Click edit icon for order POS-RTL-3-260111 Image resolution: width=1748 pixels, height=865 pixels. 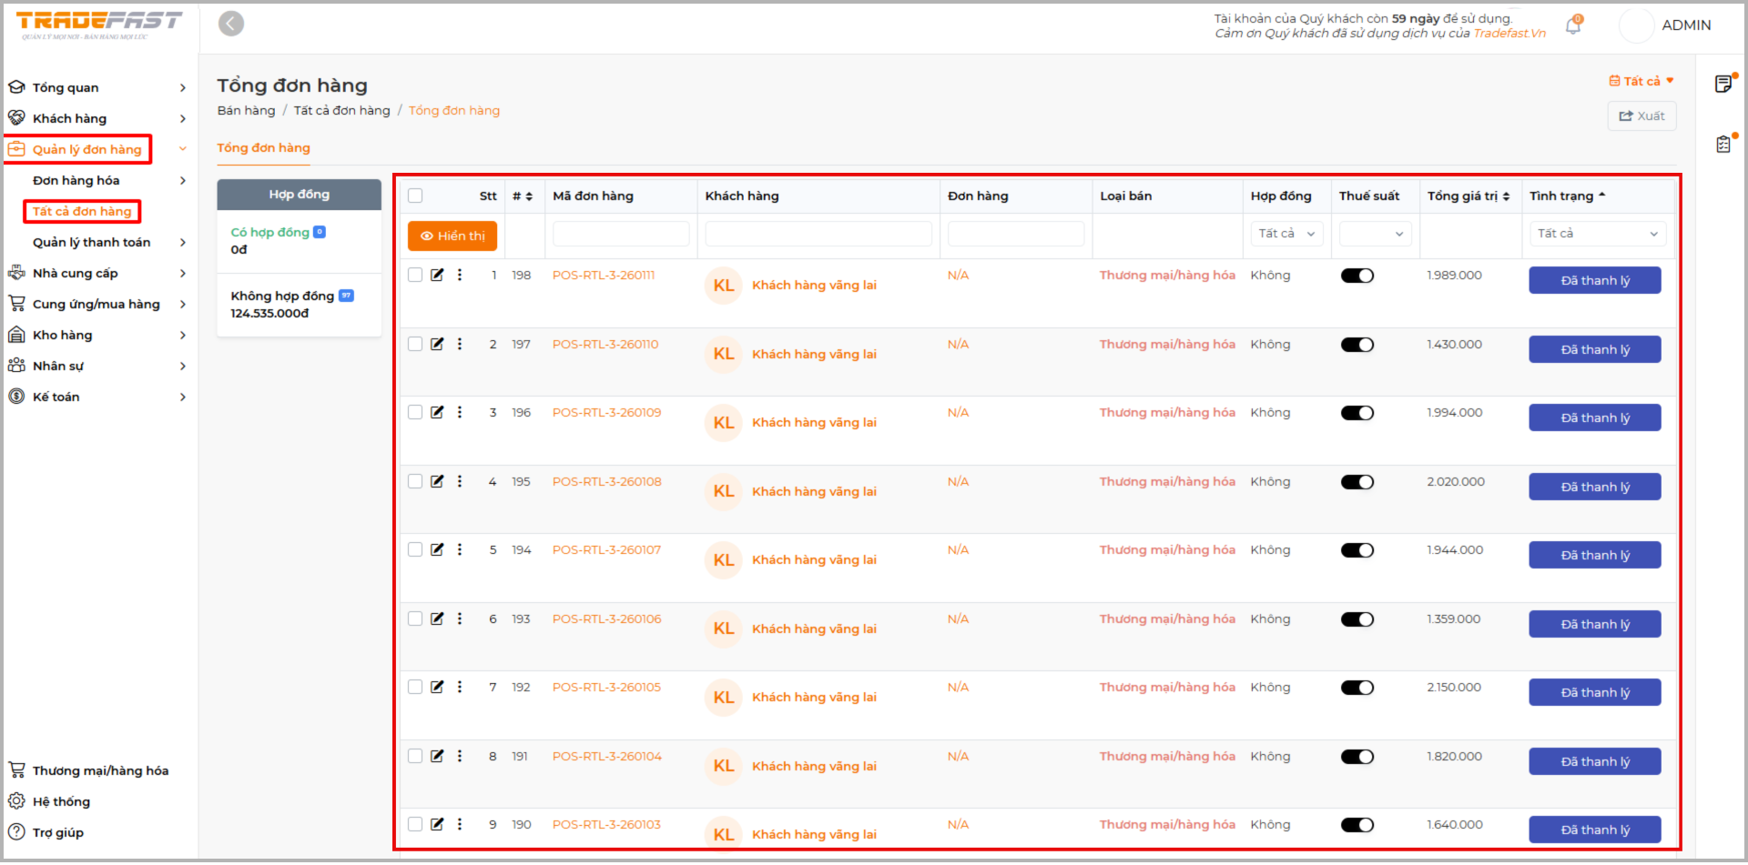click(x=437, y=275)
